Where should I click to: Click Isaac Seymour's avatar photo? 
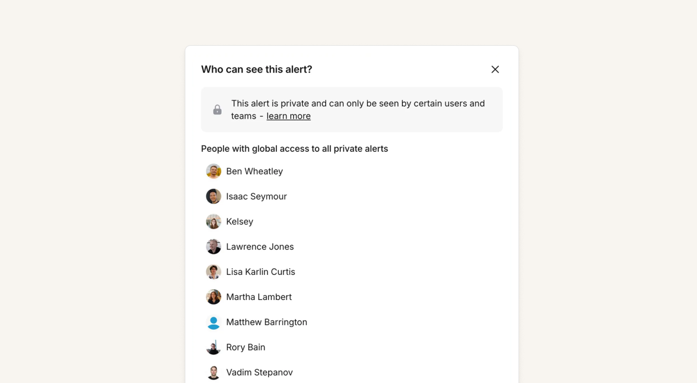click(213, 197)
